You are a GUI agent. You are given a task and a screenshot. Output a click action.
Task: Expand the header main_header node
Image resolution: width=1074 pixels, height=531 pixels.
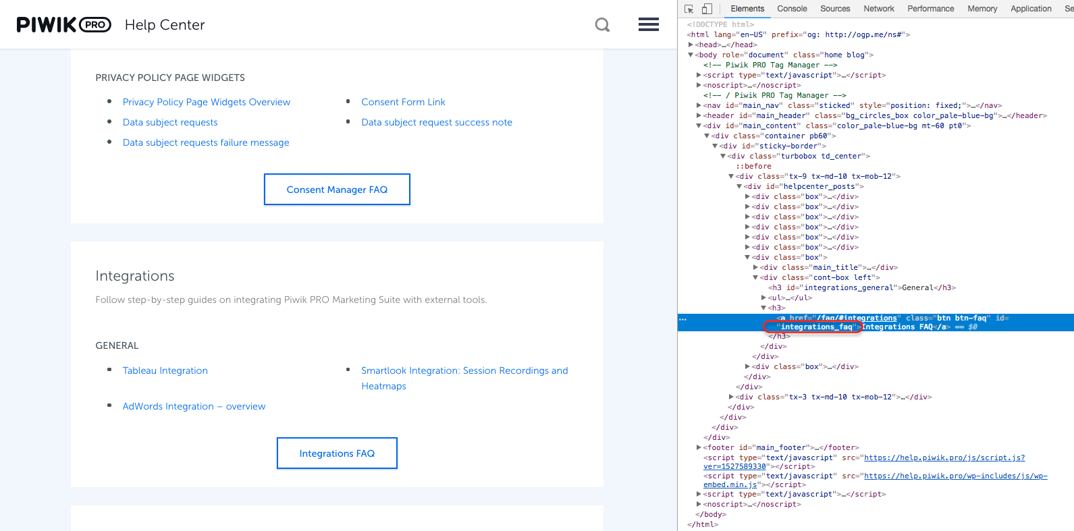tap(699, 115)
